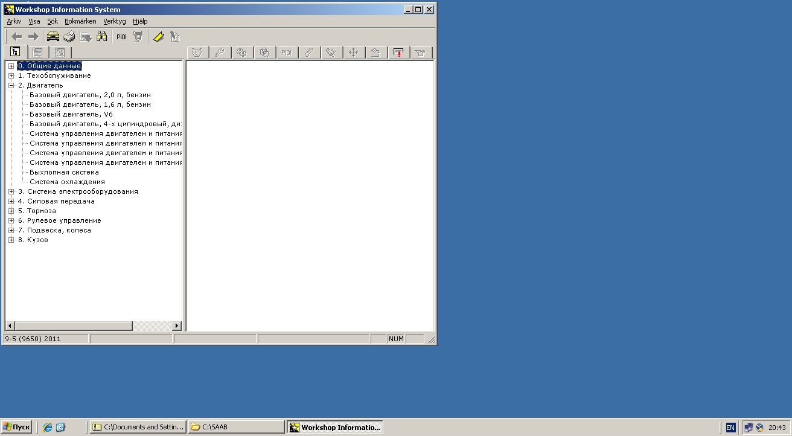Open the Sök menu
792x436 pixels.
[x=53, y=21]
